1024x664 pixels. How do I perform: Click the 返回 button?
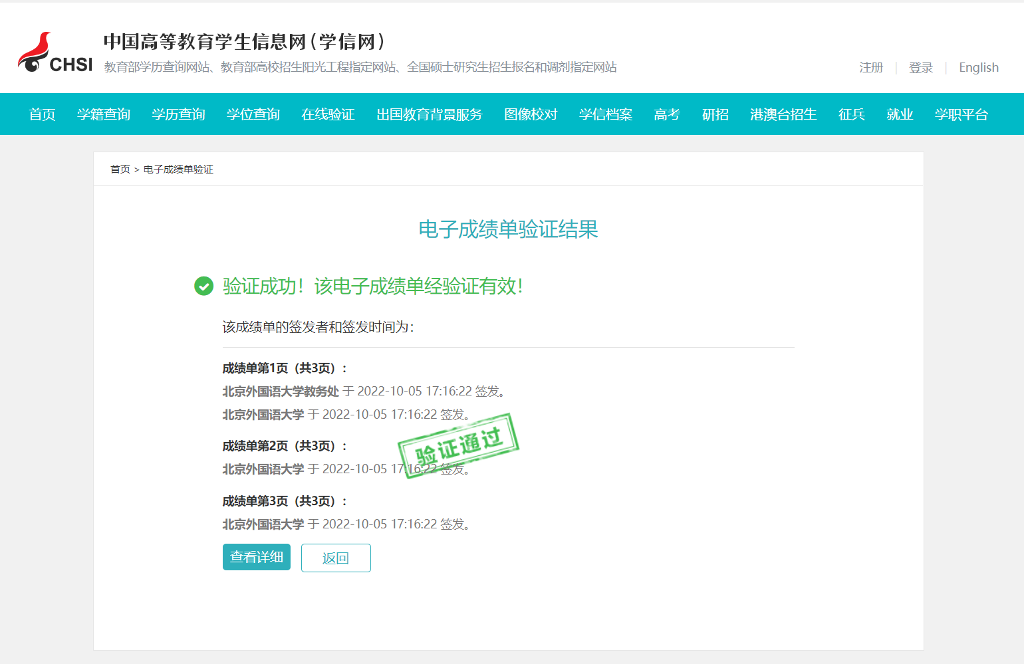pyautogui.click(x=336, y=558)
